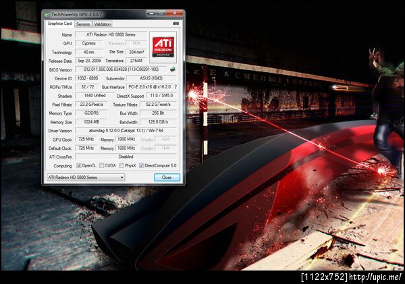The image size is (405, 284).
Task: Click the GPU field showing Cypress
Action: (x=89, y=43)
